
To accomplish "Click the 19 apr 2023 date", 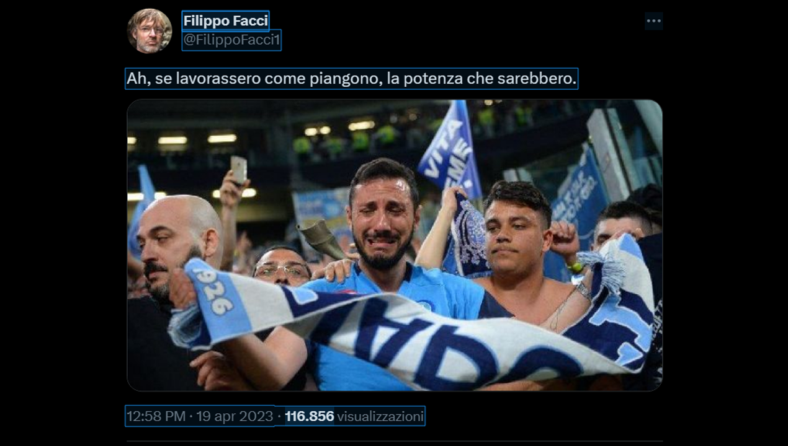I will point(235,417).
